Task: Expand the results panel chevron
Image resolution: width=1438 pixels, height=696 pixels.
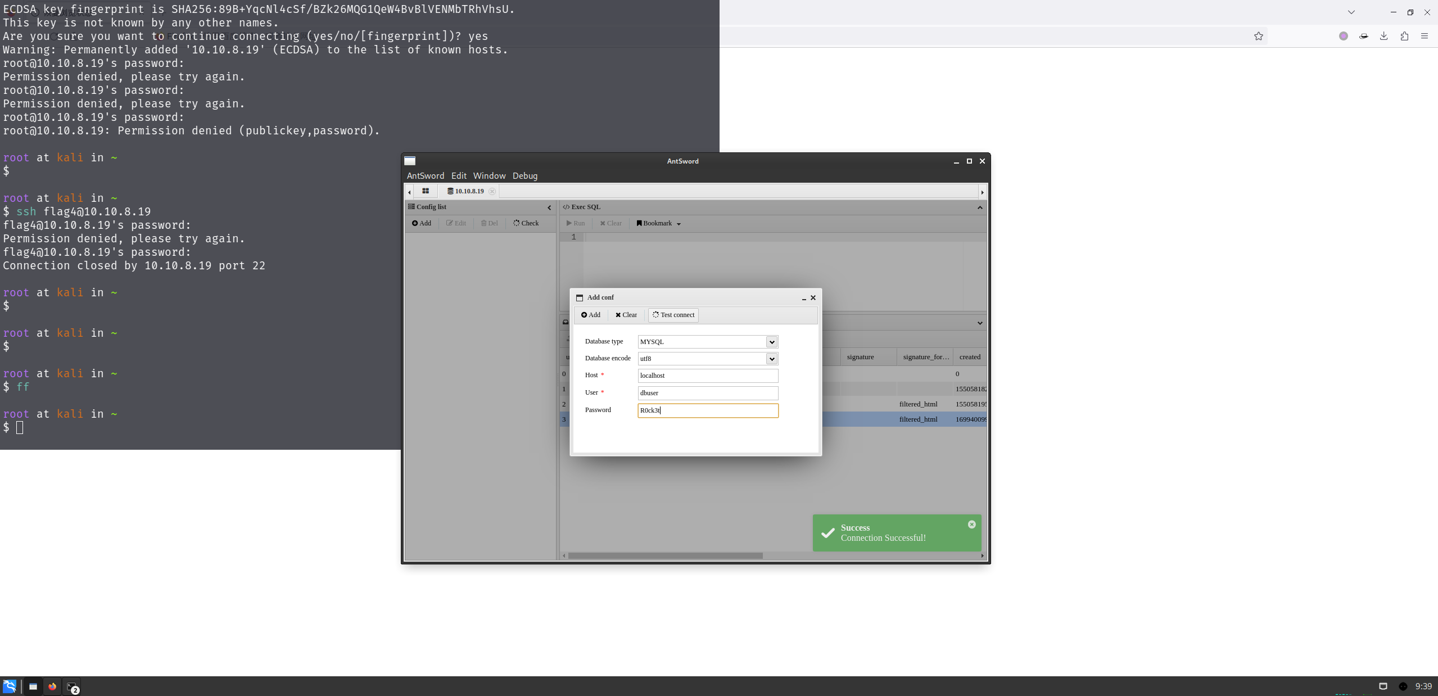Action: pyautogui.click(x=980, y=323)
